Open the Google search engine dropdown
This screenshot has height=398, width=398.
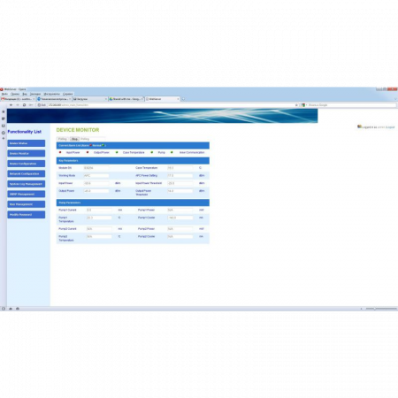304,105
